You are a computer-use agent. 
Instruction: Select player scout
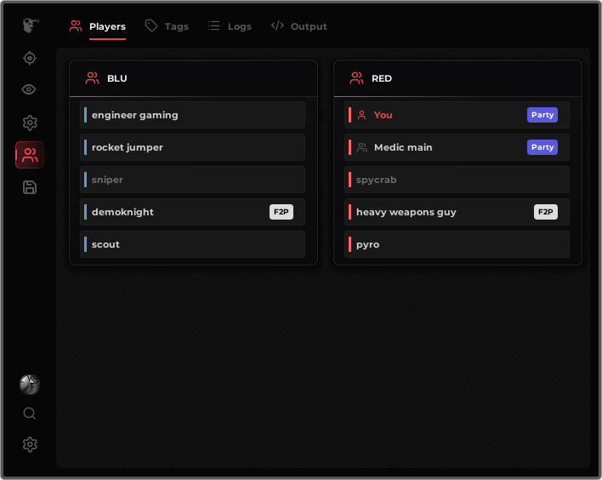193,244
